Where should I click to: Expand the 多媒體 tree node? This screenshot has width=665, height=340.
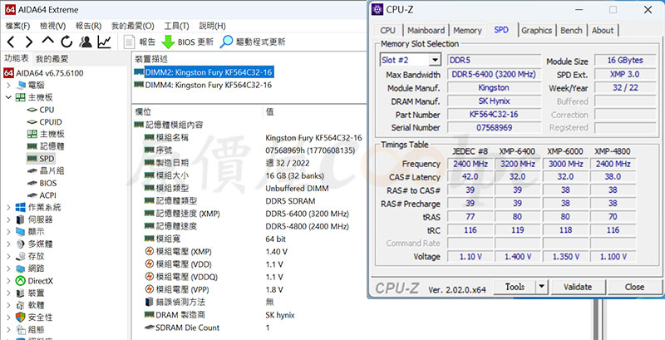pos(8,244)
